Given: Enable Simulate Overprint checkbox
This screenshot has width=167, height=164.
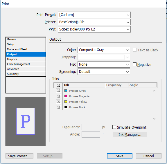Looking at the screenshot, I should click(x=114, y=127).
